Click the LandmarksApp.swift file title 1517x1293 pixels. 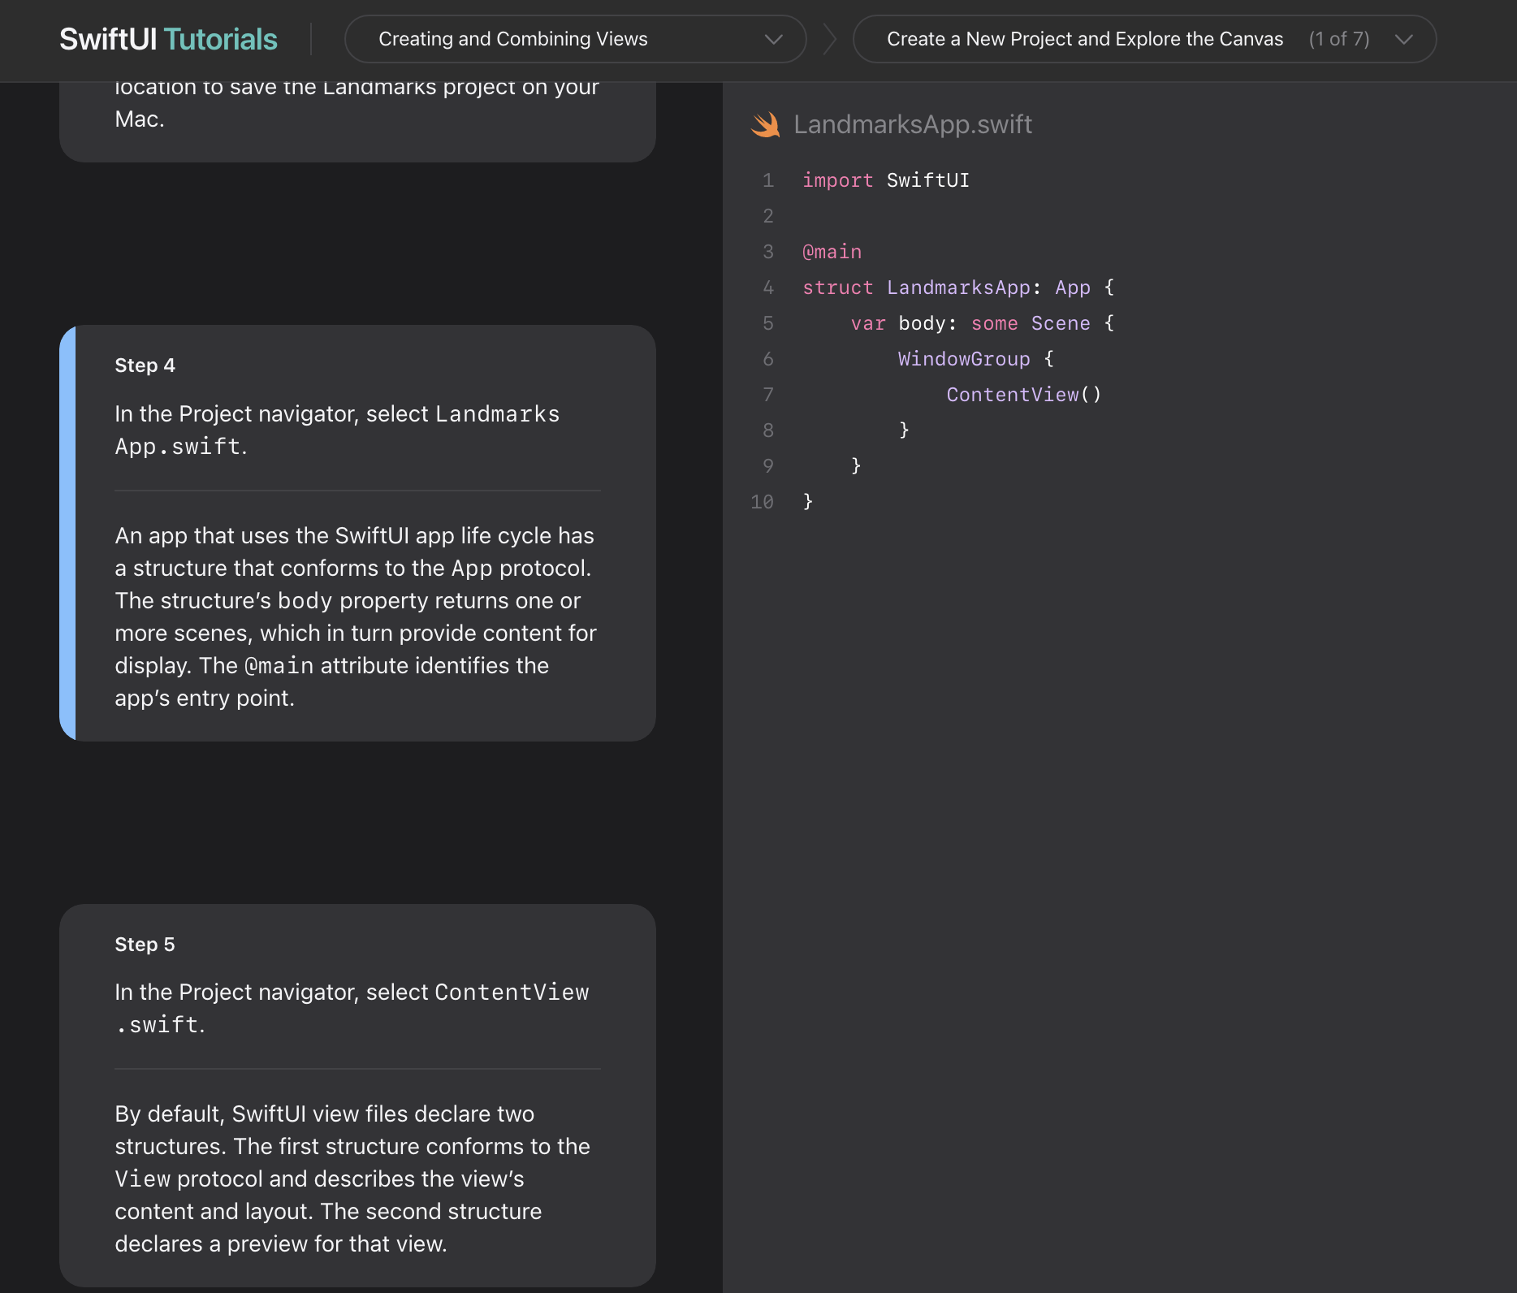pyautogui.click(x=913, y=124)
